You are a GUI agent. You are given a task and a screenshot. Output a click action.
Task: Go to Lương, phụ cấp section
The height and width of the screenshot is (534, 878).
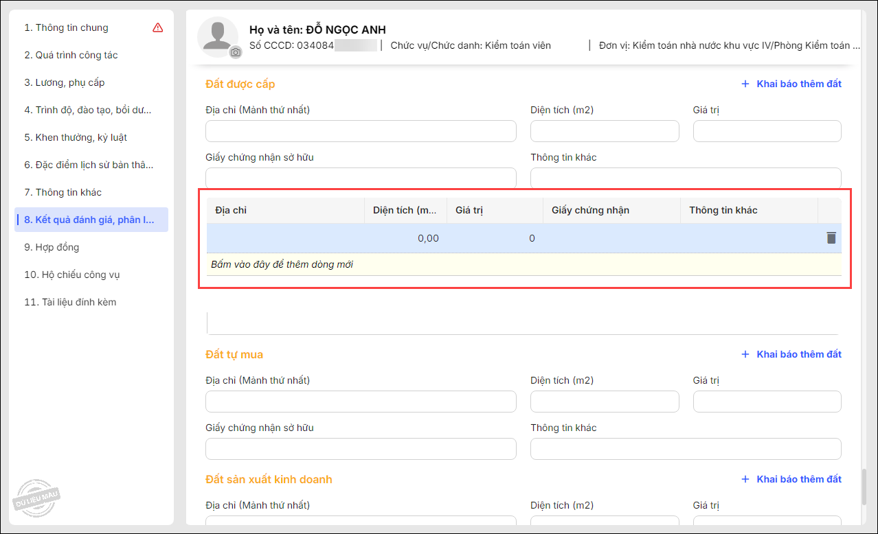[x=65, y=82]
